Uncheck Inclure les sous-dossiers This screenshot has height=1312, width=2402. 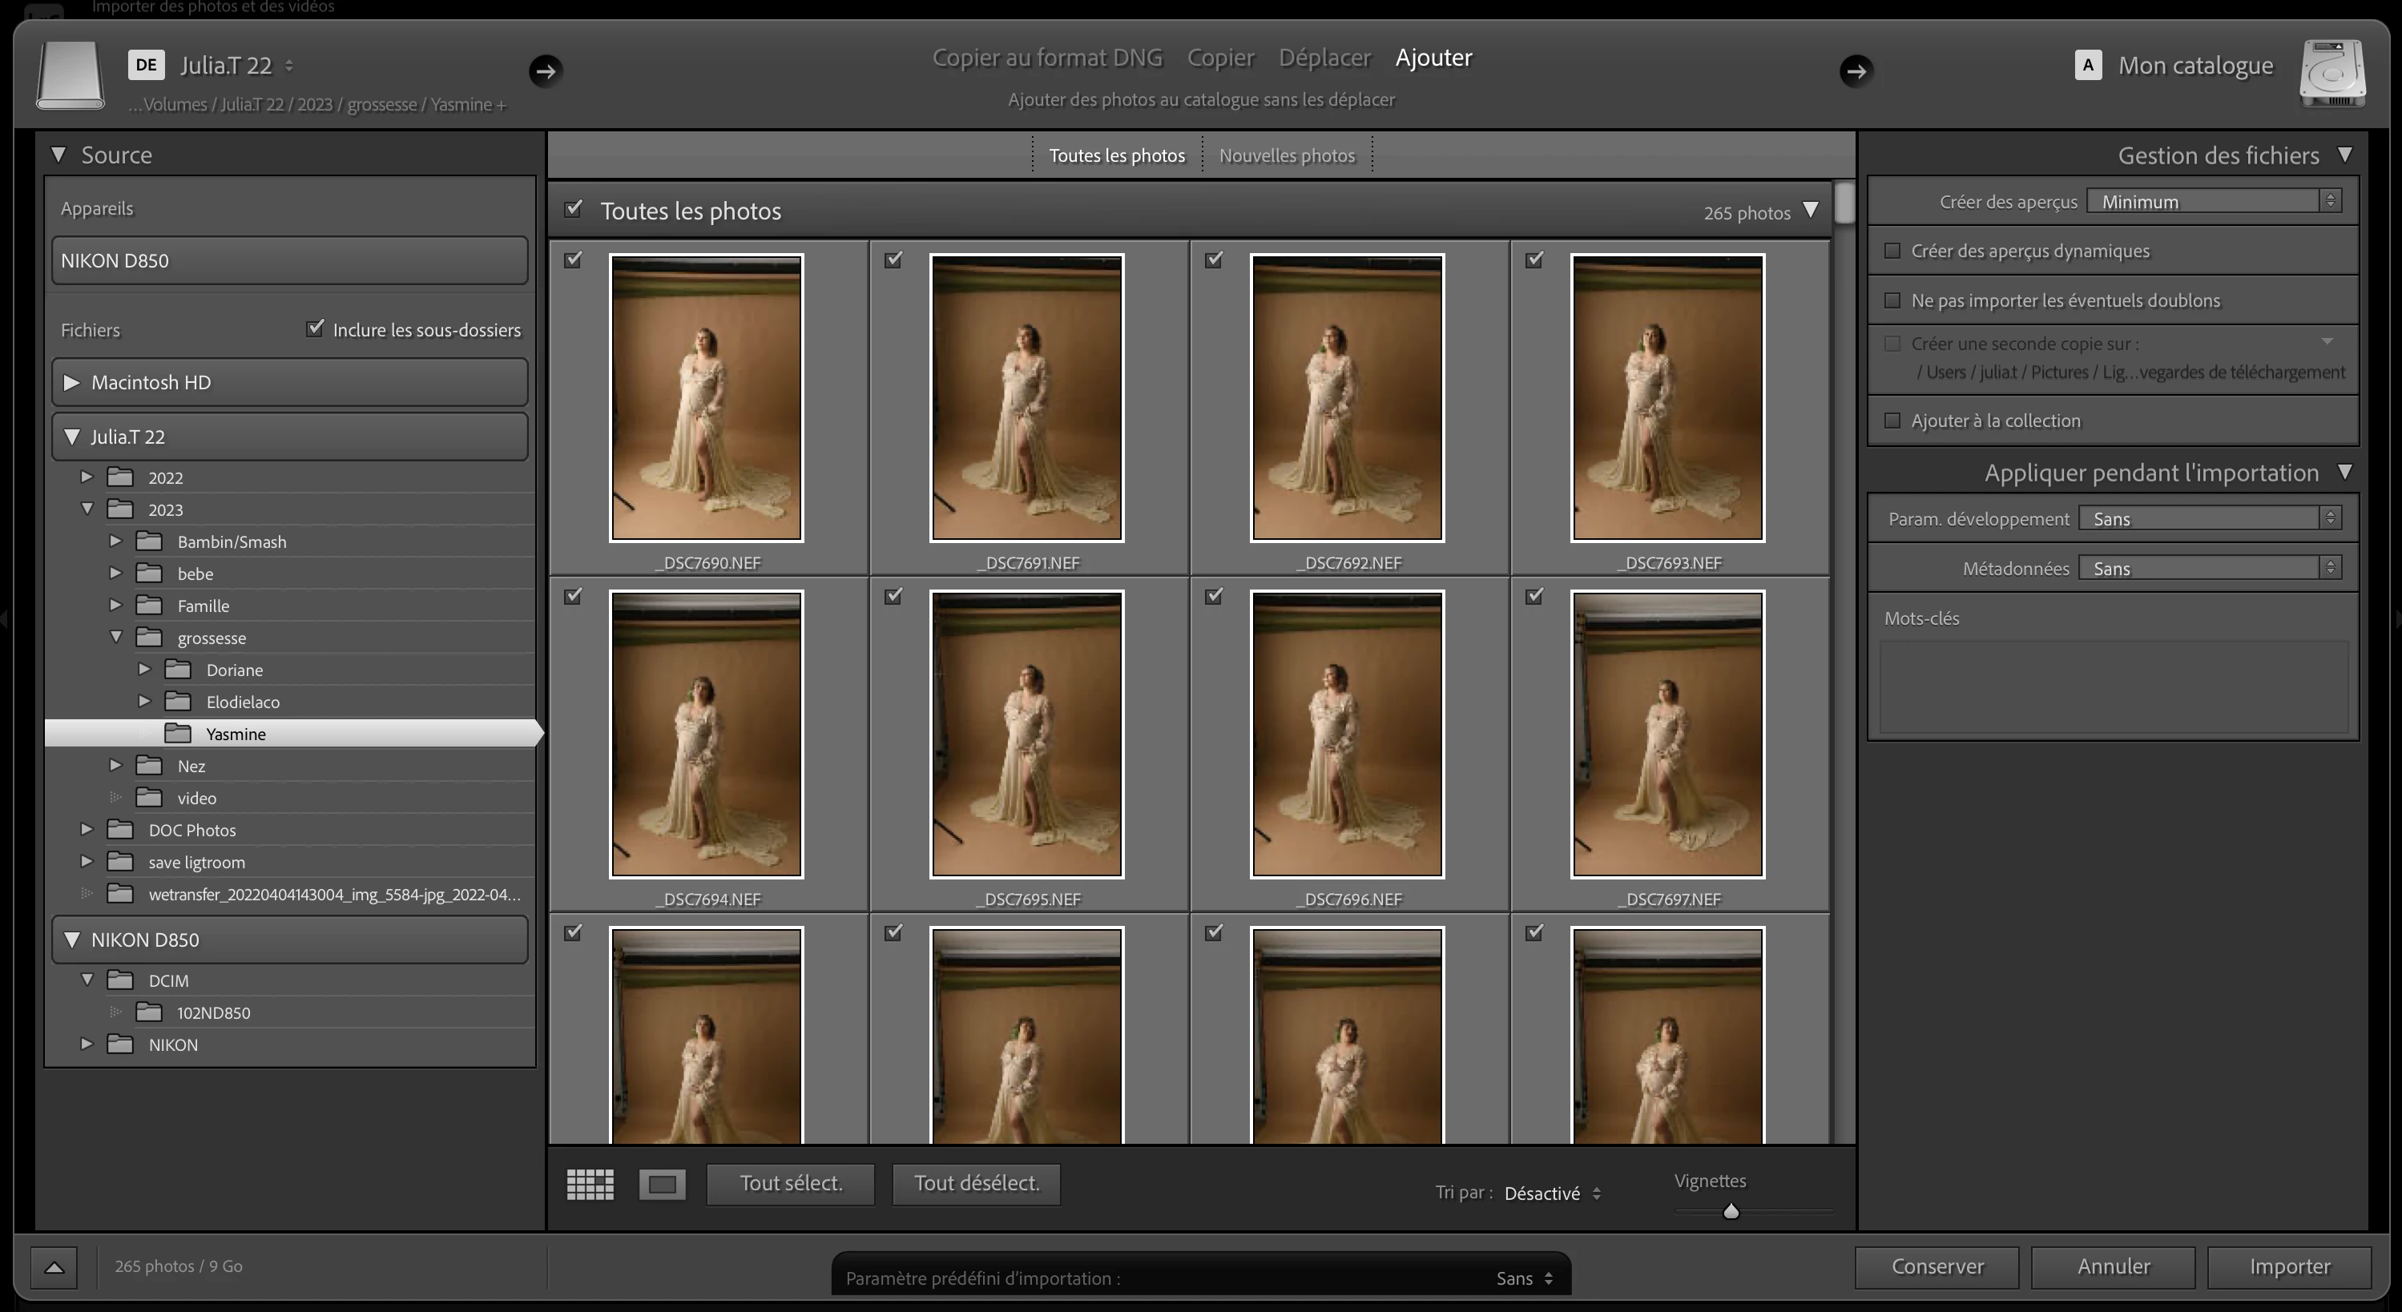click(x=315, y=328)
